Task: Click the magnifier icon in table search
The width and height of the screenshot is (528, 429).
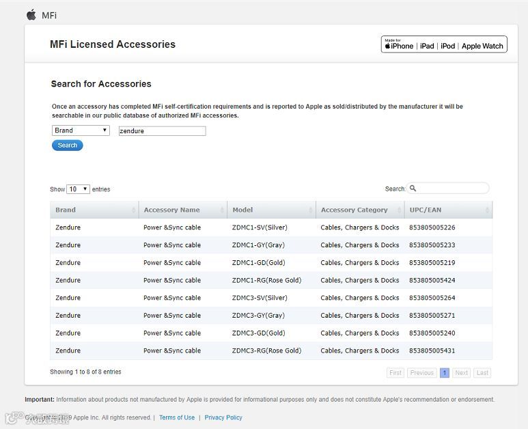Action: tap(413, 189)
